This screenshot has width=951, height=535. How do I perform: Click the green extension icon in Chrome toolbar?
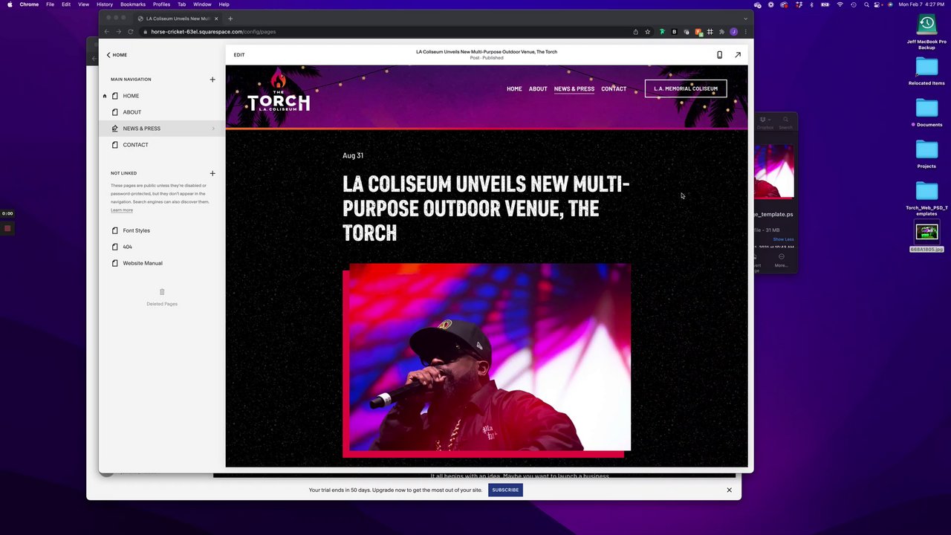coord(662,32)
